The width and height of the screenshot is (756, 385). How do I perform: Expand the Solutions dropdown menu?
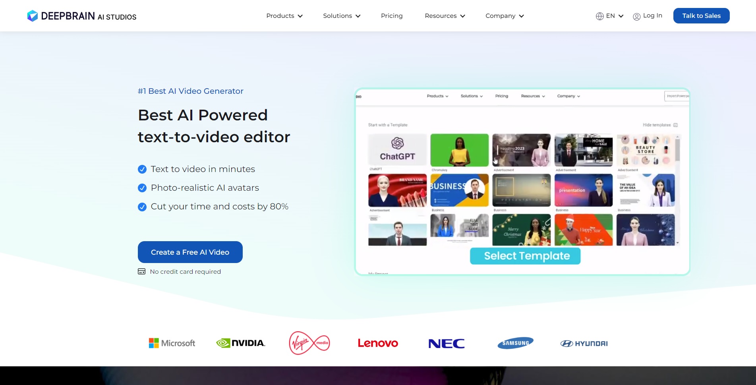342,16
